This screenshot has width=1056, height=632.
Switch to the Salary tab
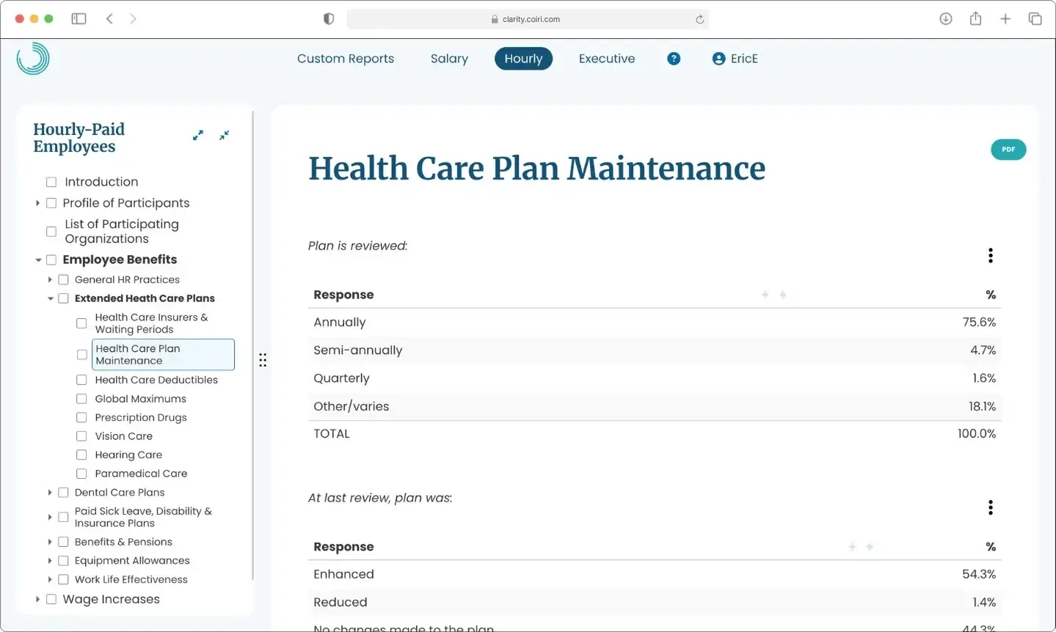click(x=449, y=58)
